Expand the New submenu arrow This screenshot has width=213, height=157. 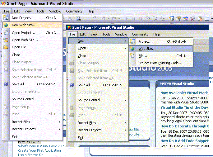[125, 41]
